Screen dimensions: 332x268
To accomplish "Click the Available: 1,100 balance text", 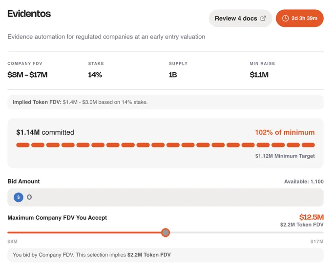I will (304, 182).
